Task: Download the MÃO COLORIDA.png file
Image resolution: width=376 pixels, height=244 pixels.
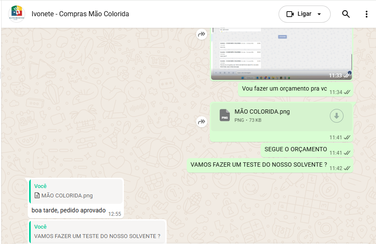Action: pos(336,116)
